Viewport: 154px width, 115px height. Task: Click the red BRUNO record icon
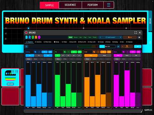click(x=26, y=33)
